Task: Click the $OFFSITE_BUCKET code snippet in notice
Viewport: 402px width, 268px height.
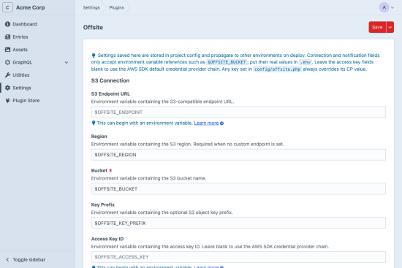Action: tap(227, 62)
